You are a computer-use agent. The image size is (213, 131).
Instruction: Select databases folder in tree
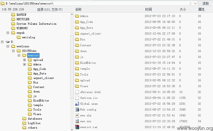point(35,119)
